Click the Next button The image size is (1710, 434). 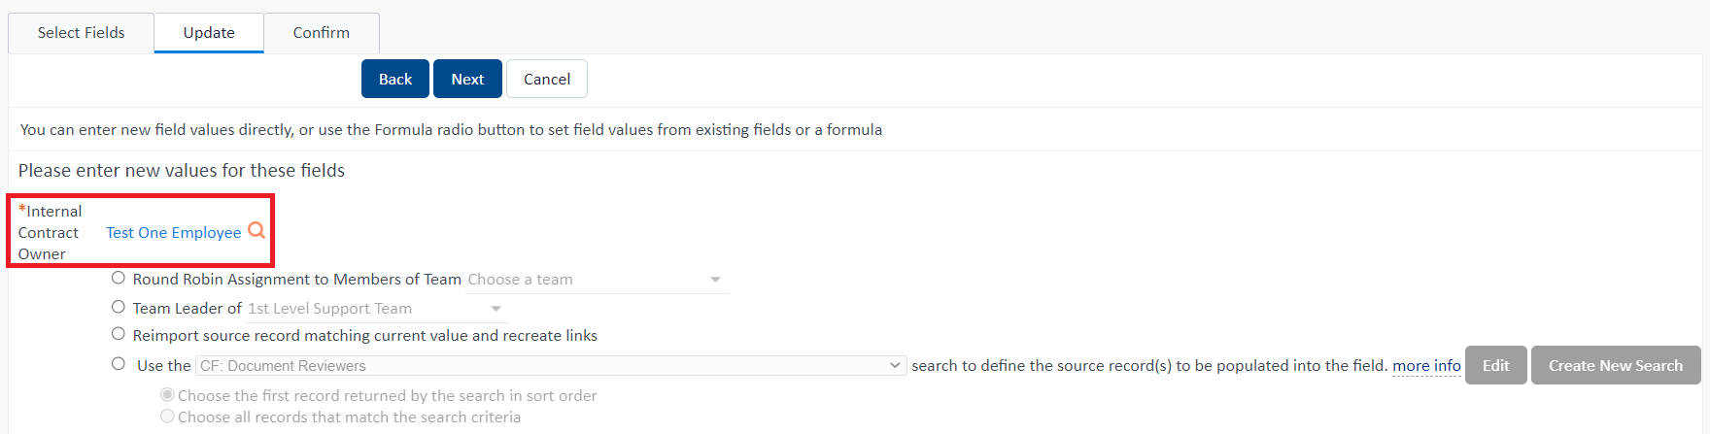click(467, 79)
